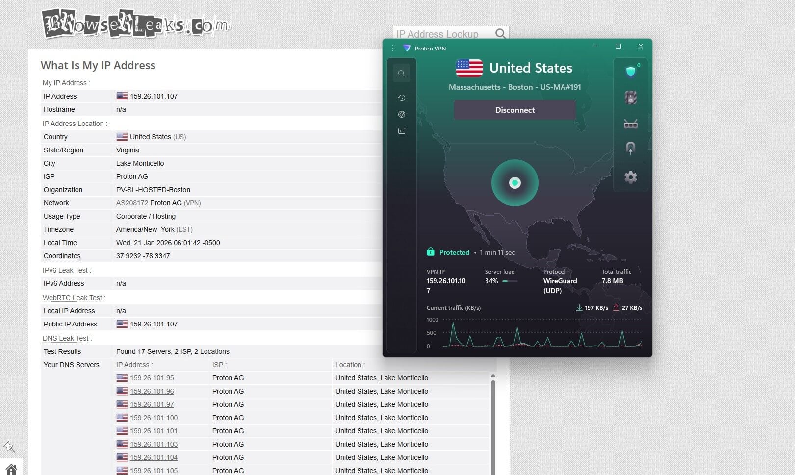Open DNS server 159.26.101.95 link
The image size is (795, 475).
[152, 378]
